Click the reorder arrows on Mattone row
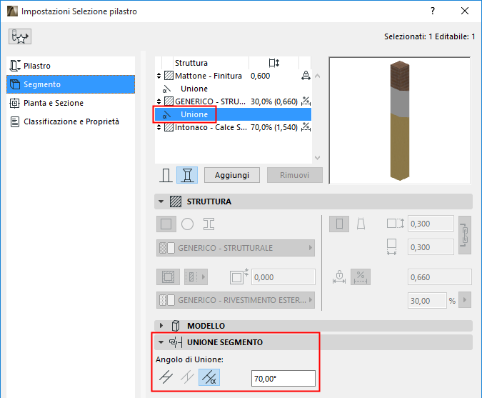Image resolution: width=482 pixels, height=398 pixels. pos(159,76)
